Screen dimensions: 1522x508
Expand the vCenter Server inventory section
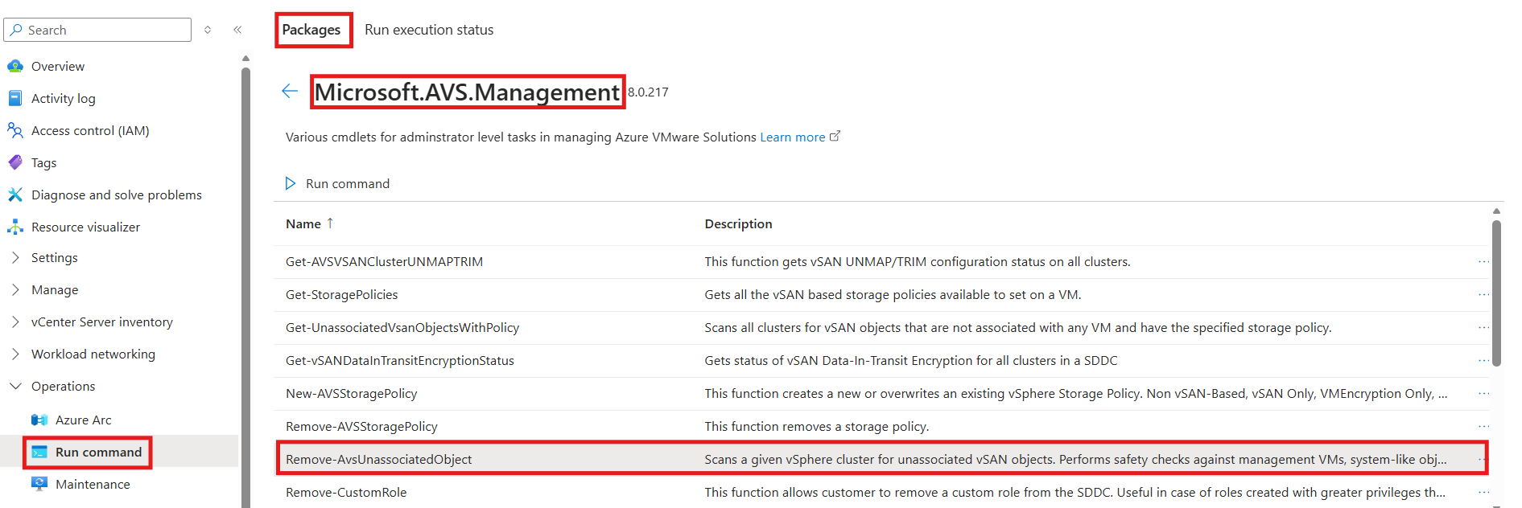click(x=15, y=322)
